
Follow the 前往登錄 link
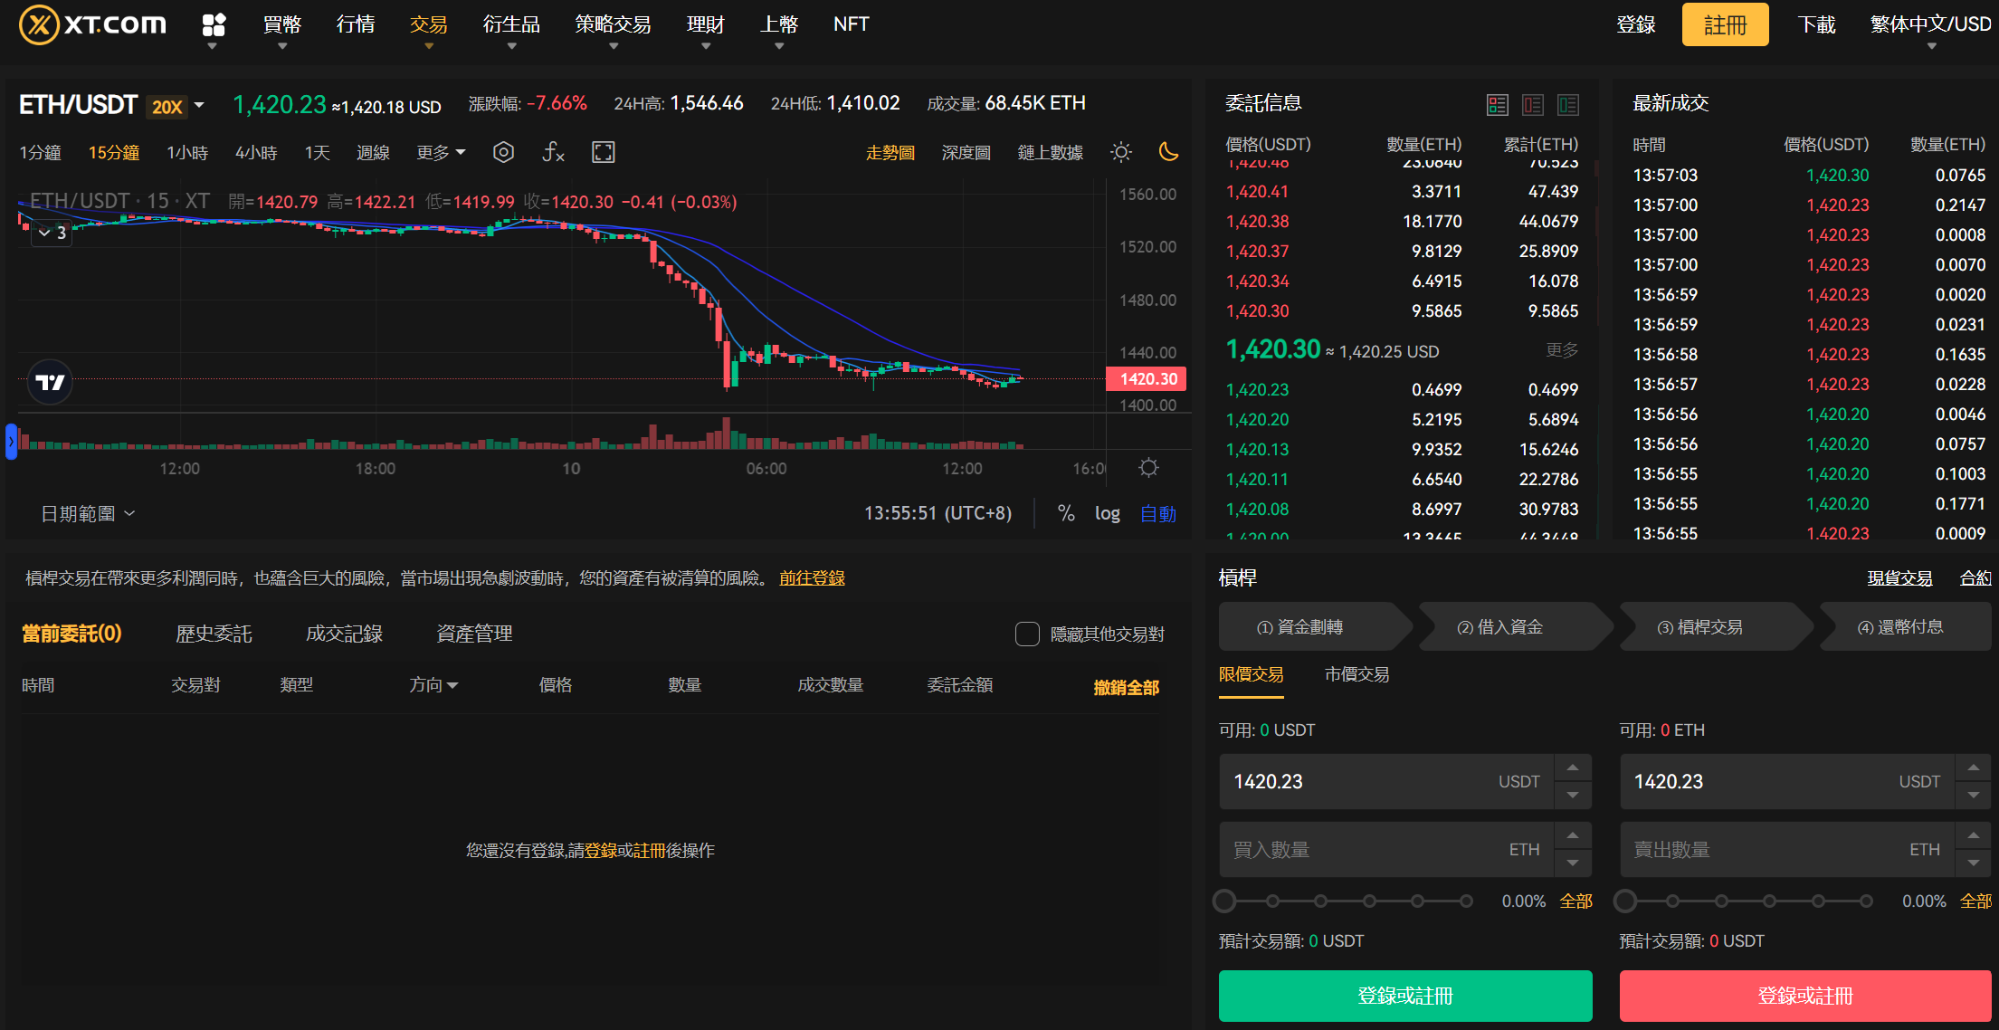pyautogui.click(x=812, y=577)
